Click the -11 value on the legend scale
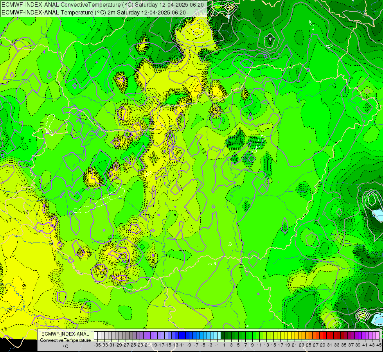 pyautogui.click(x=182, y=345)
